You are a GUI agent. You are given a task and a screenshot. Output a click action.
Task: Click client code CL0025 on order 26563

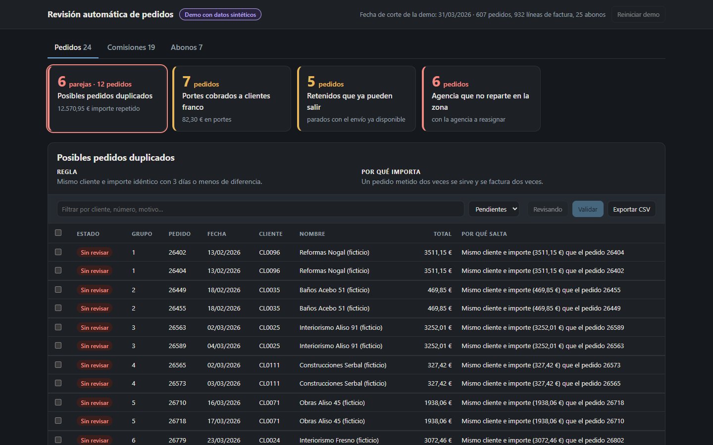tap(269, 327)
